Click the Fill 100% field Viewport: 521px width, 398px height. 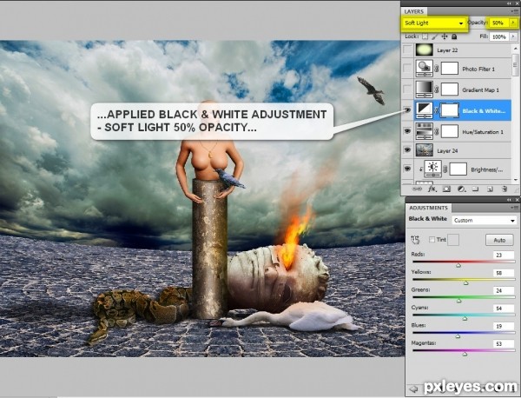tap(499, 36)
